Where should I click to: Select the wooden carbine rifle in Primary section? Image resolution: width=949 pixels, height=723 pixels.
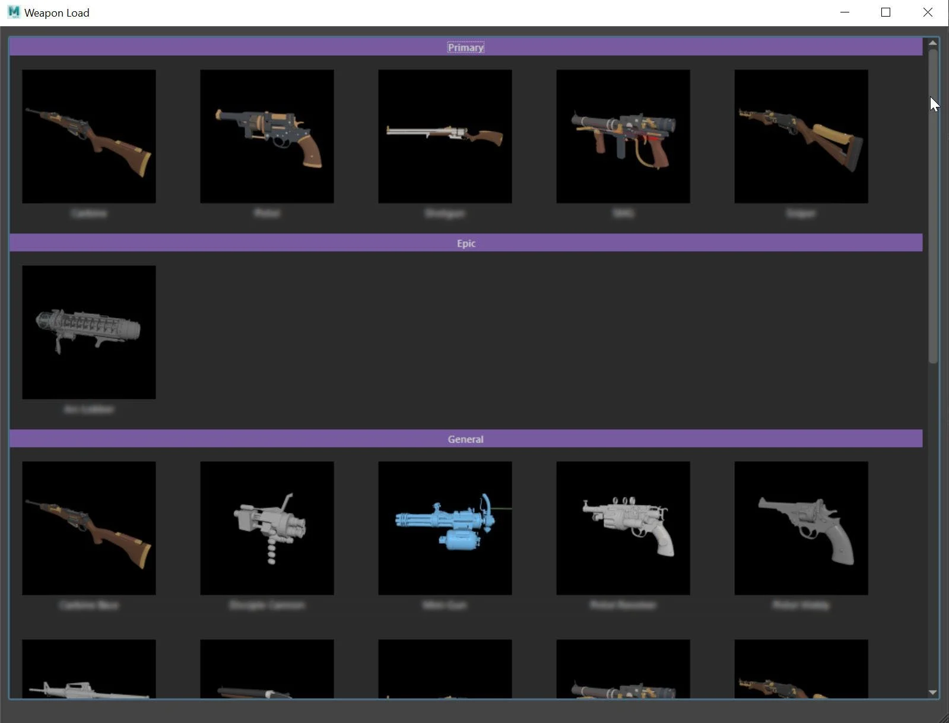pyautogui.click(x=89, y=137)
